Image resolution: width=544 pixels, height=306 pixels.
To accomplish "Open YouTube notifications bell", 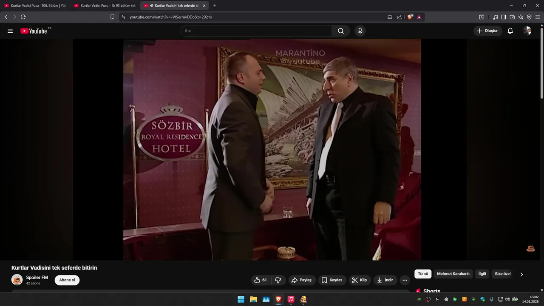I will coord(510,31).
